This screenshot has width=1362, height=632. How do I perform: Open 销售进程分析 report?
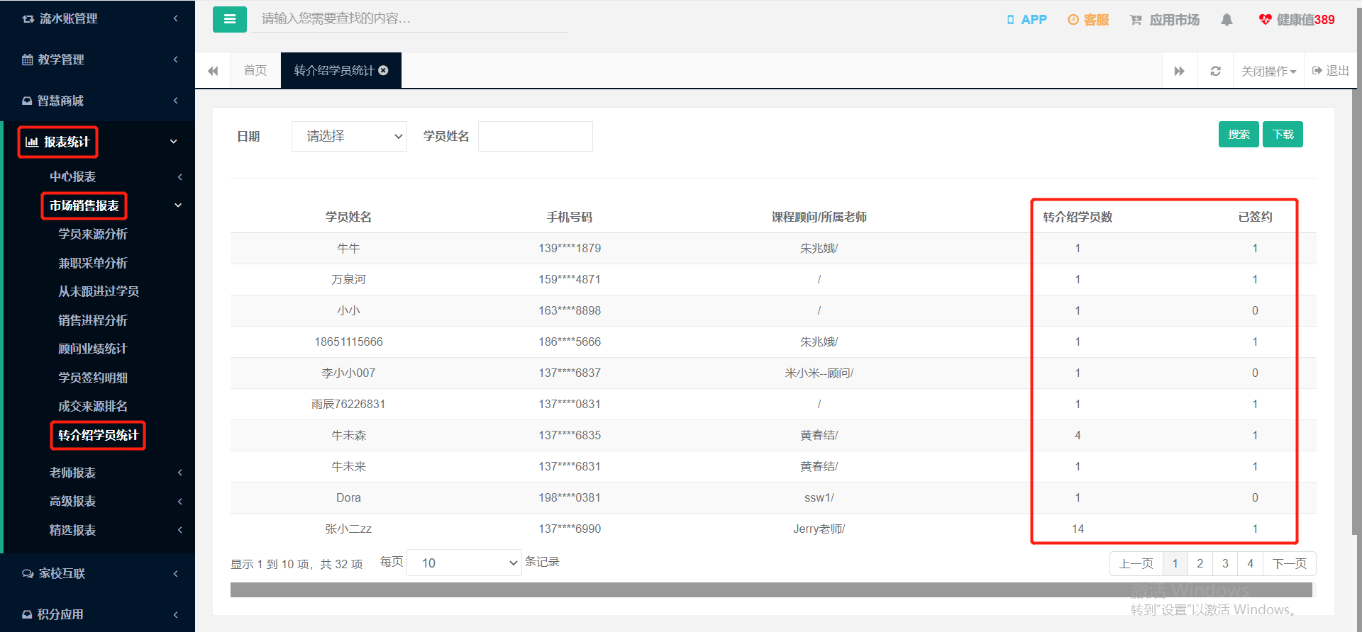click(x=93, y=320)
